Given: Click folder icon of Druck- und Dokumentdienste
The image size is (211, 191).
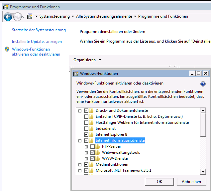Looking at the screenshot, I should coord(91,110).
